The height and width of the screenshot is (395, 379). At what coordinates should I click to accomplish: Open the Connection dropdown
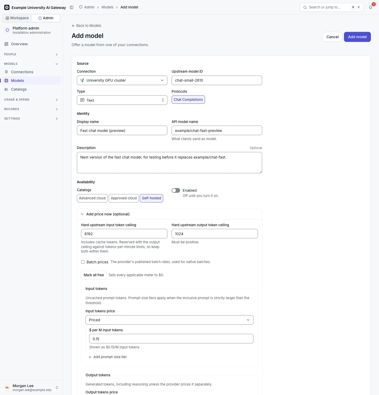point(122,80)
